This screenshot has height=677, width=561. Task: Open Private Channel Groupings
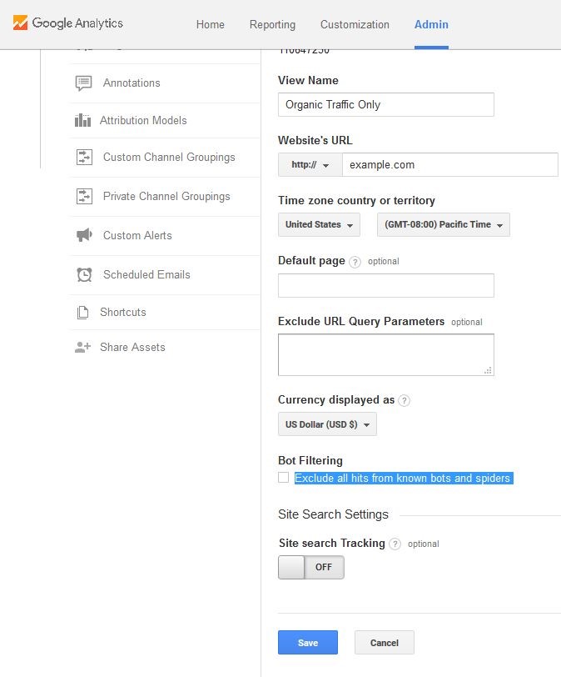point(166,197)
